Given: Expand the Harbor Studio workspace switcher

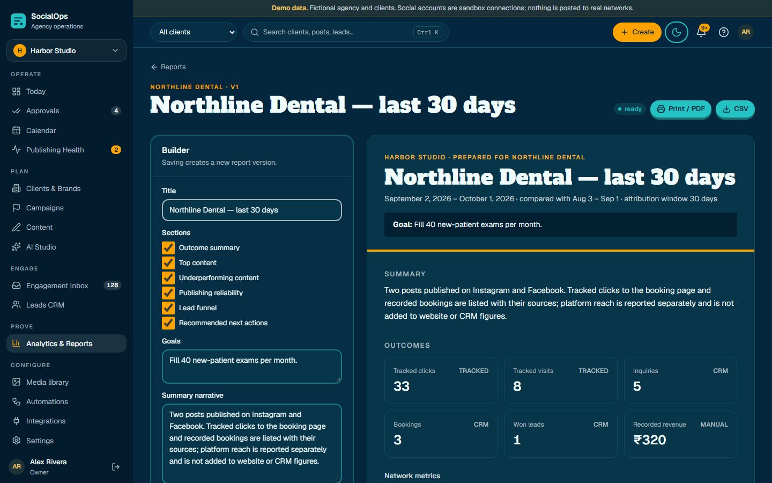Looking at the screenshot, I should point(66,50).
